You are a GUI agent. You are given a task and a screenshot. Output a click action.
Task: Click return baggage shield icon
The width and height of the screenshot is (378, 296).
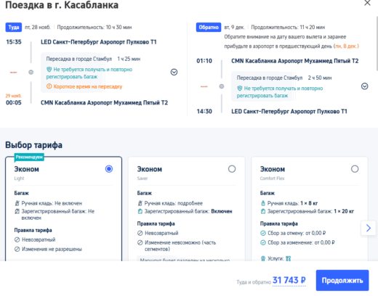[240, 89]
